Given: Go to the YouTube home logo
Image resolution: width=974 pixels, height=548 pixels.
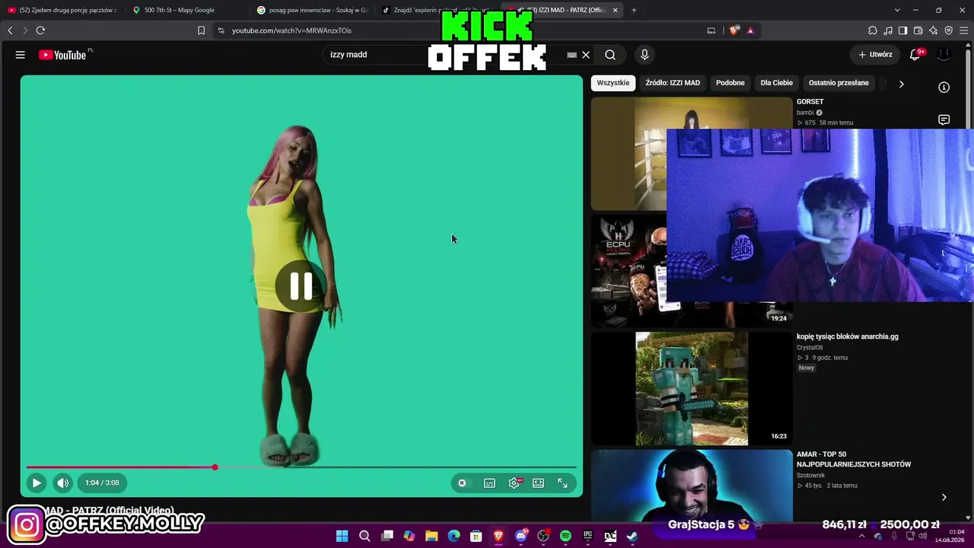Looking at the screenshot, I should (62, 55).
